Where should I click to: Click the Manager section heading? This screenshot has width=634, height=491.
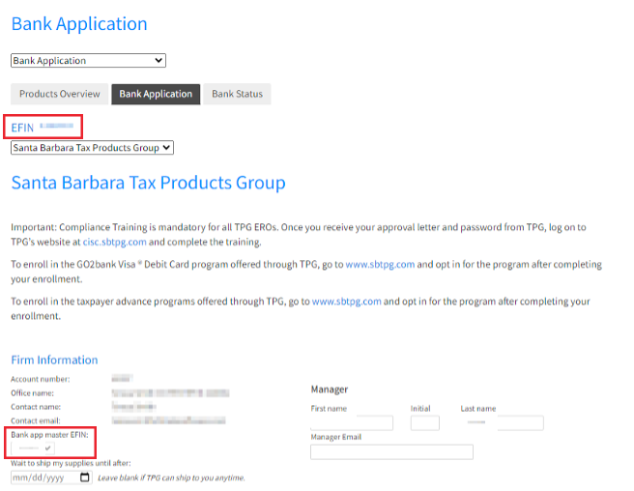[x=330, y=390]
